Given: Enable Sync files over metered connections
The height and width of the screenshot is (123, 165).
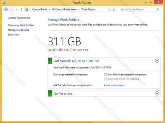Looking at the screenshot, I should coord(105,75).
